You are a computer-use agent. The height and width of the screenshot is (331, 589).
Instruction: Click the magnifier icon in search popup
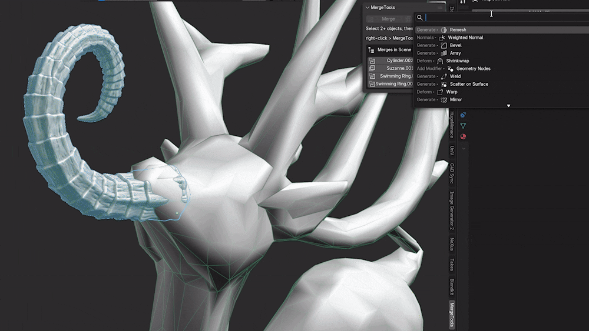coord(420,18)
